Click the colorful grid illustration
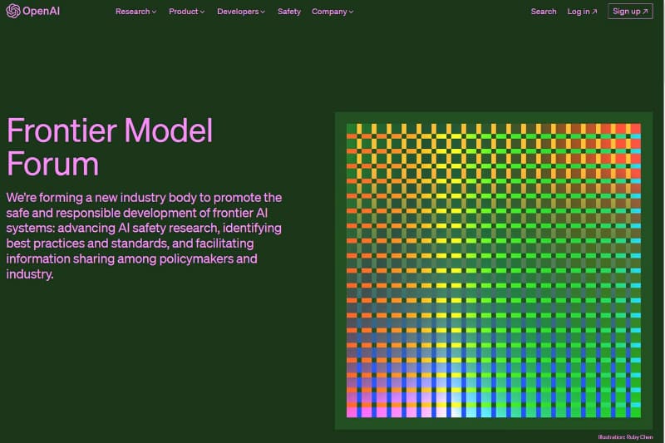 point(494,270)
